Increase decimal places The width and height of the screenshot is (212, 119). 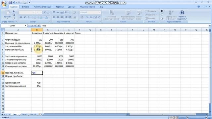click(x=96, y=17)
